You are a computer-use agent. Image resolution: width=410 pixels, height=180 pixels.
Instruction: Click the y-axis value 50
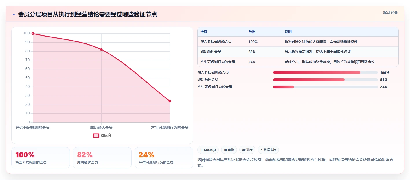click(27, 78)
